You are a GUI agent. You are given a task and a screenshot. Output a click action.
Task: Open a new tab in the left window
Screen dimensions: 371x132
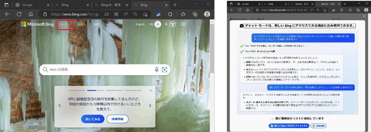click(175, 5)
